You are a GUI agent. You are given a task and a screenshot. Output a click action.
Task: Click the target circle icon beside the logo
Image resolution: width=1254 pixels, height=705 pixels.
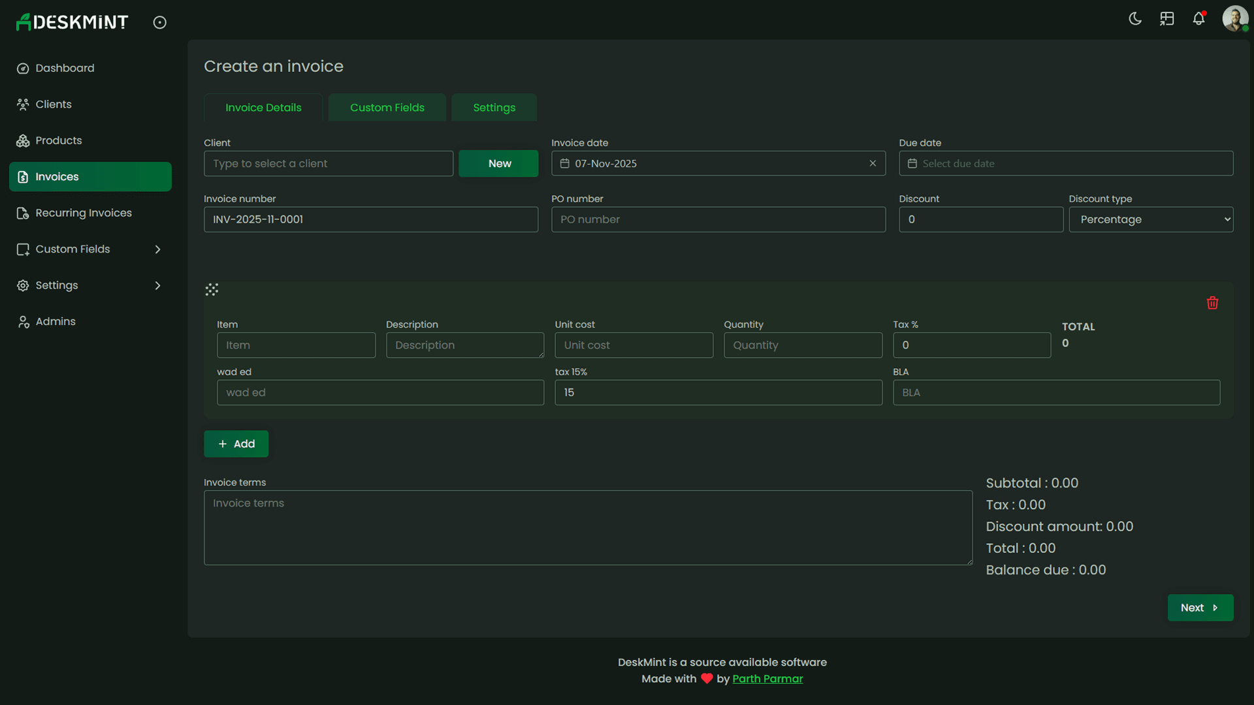(x=160, y=22)
